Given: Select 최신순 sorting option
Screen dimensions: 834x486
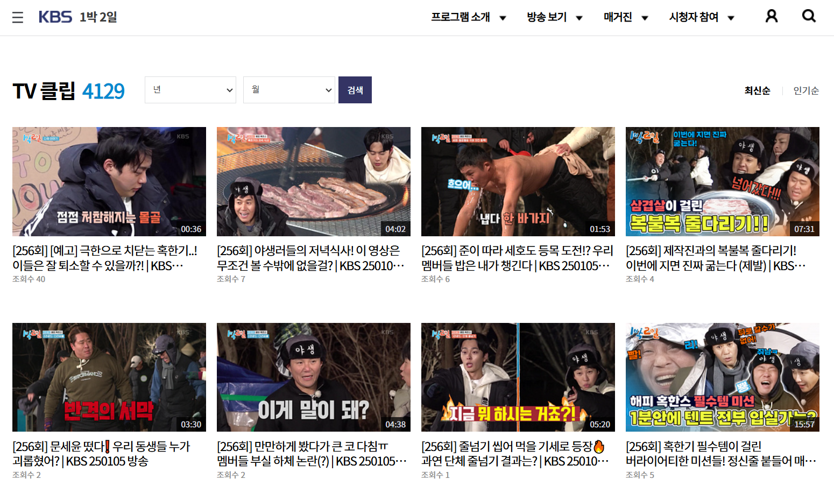Looking at the screenshot, I should click(757, 90).
